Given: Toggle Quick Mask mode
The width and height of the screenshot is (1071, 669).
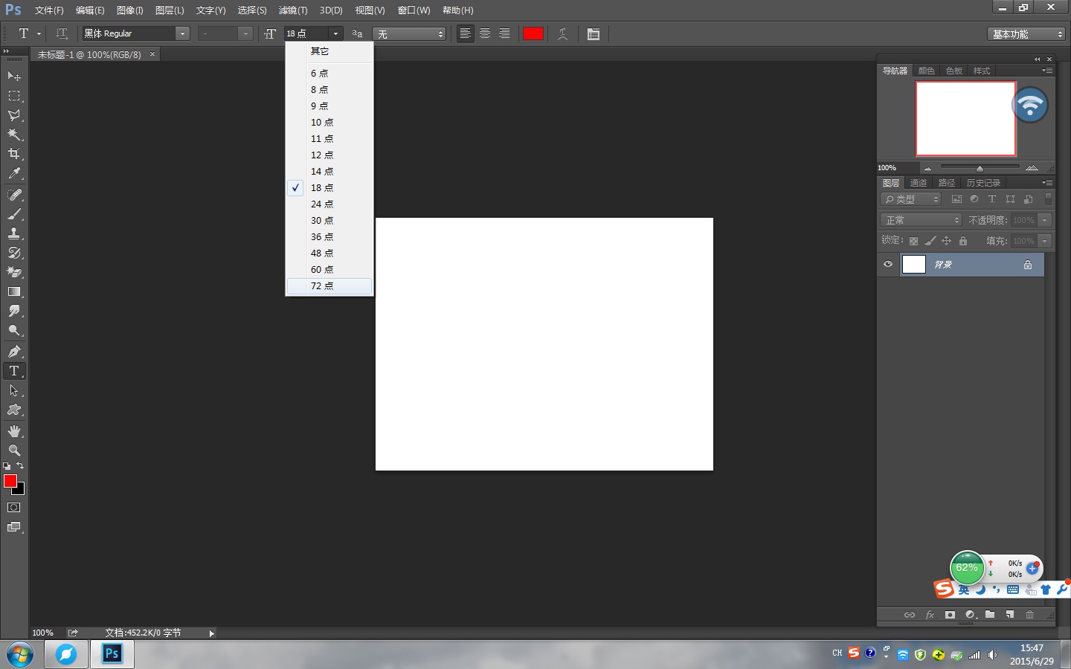Looking at the screenshot, I should [x=14, y=508].
